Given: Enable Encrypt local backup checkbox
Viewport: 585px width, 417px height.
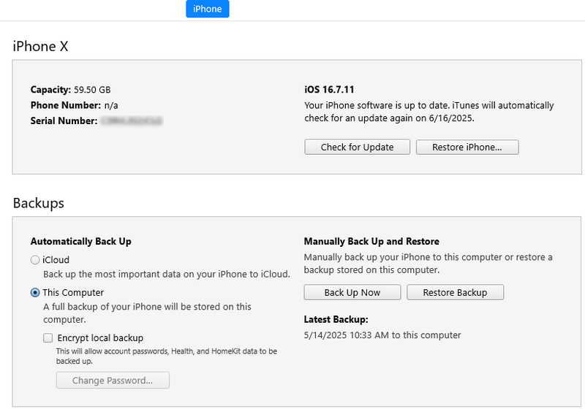Looking at the screenshot, I should point(48,338).
